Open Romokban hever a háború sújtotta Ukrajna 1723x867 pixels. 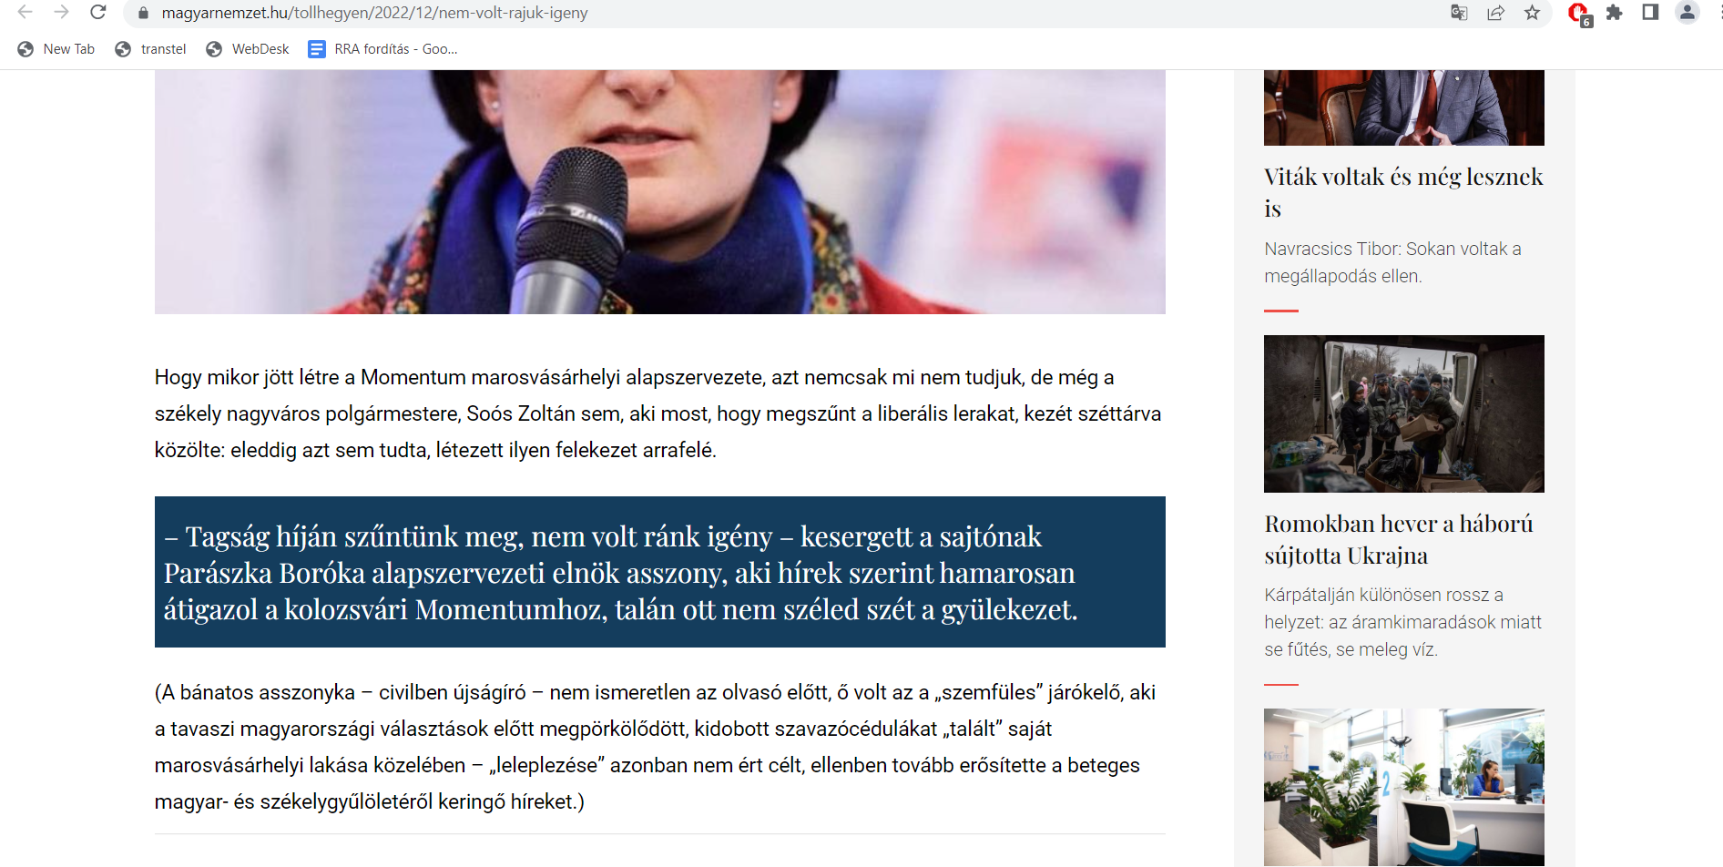pyautogui.click(x=1399, y=539)
